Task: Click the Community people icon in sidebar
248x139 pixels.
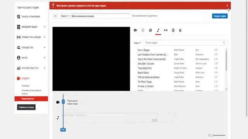Action: tap(19, 47)
